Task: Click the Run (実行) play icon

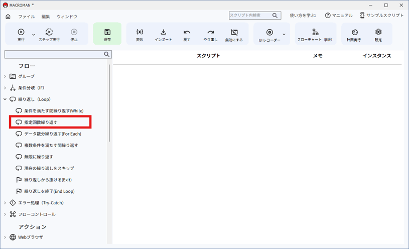Action: pos(21,32)
